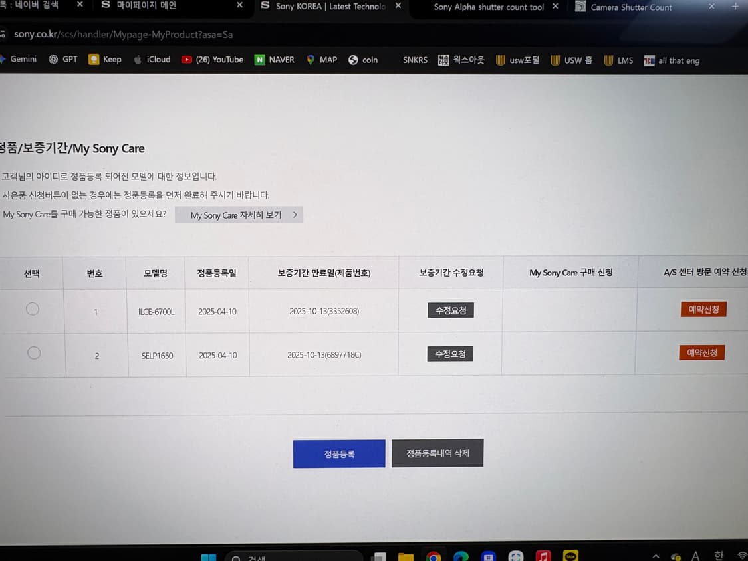
Task: Launch Microsoft Edge from the taskbar
Action: (461, 555)
